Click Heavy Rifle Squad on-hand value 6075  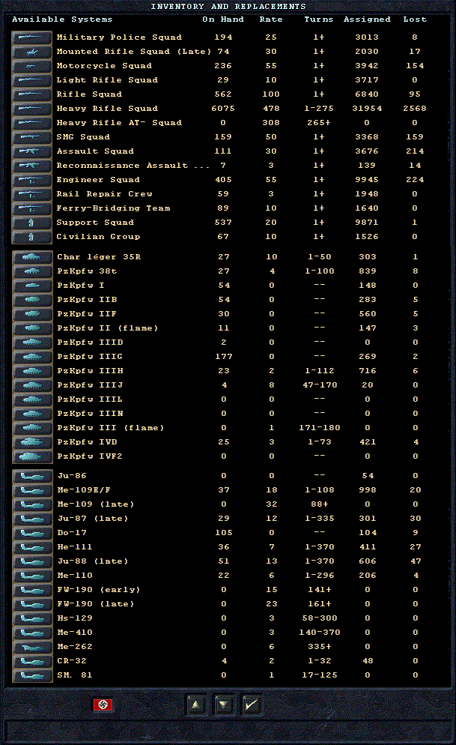223,109
